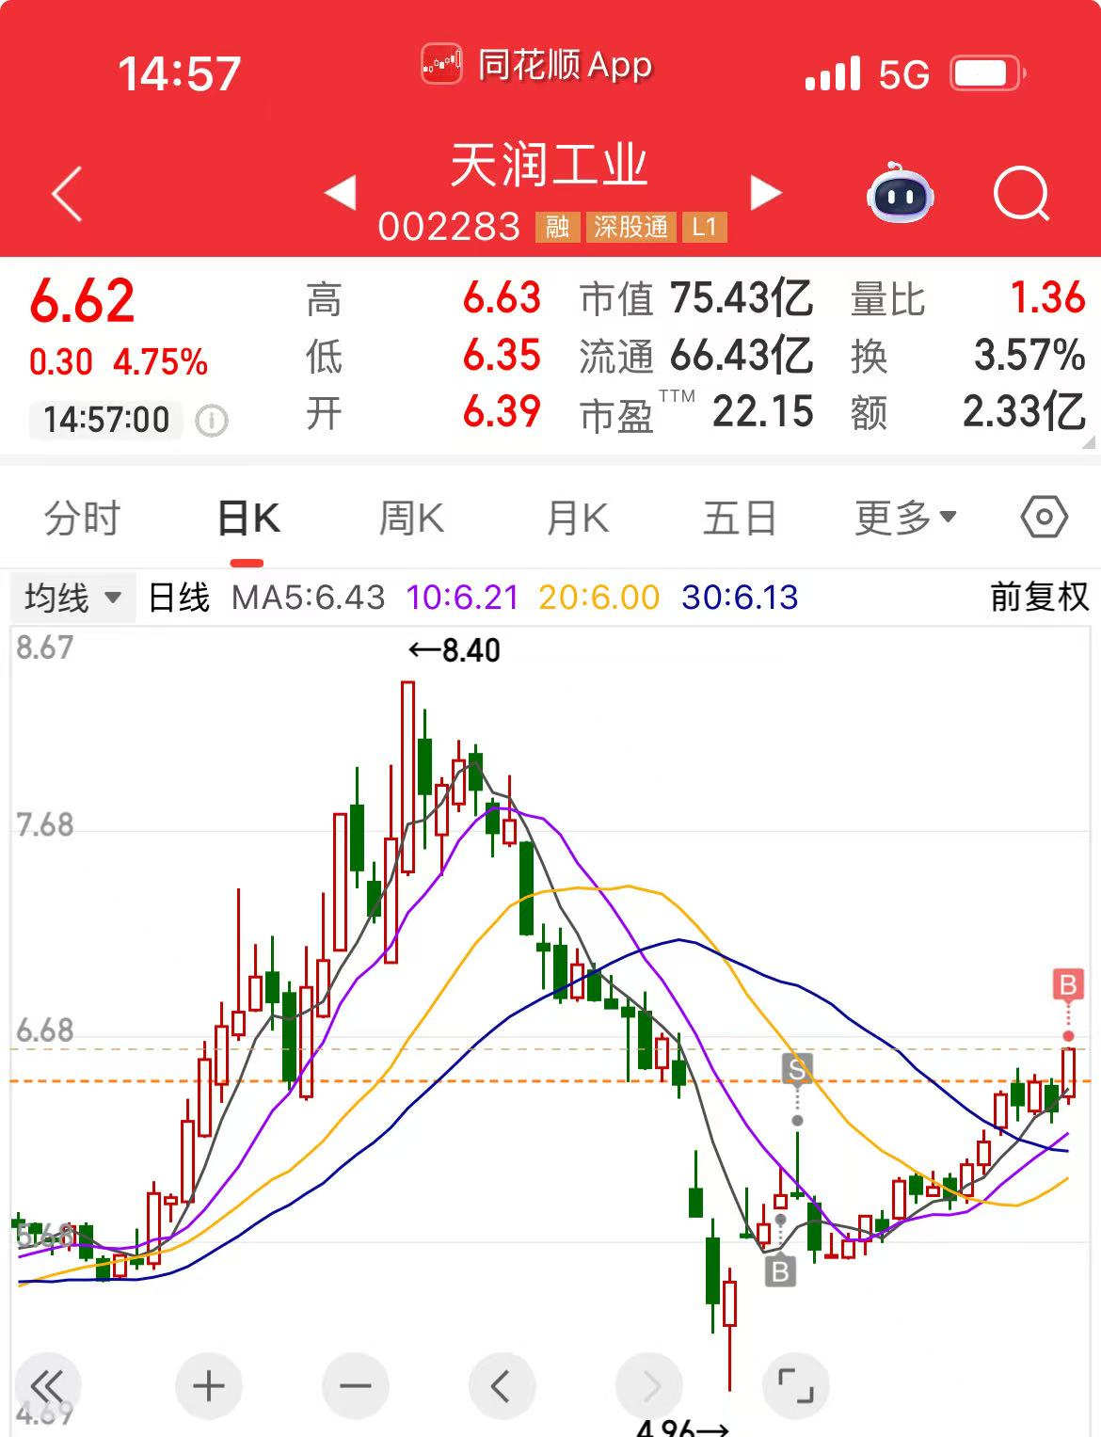This screenshot has height=1437, width=1101.
Task: Zoom in the K-line chart with plus
Action: 208,1386
